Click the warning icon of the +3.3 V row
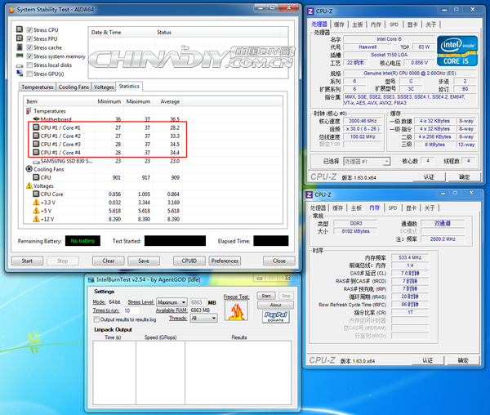The height and width of the screenshot is (415, 490). click(36, 202)
